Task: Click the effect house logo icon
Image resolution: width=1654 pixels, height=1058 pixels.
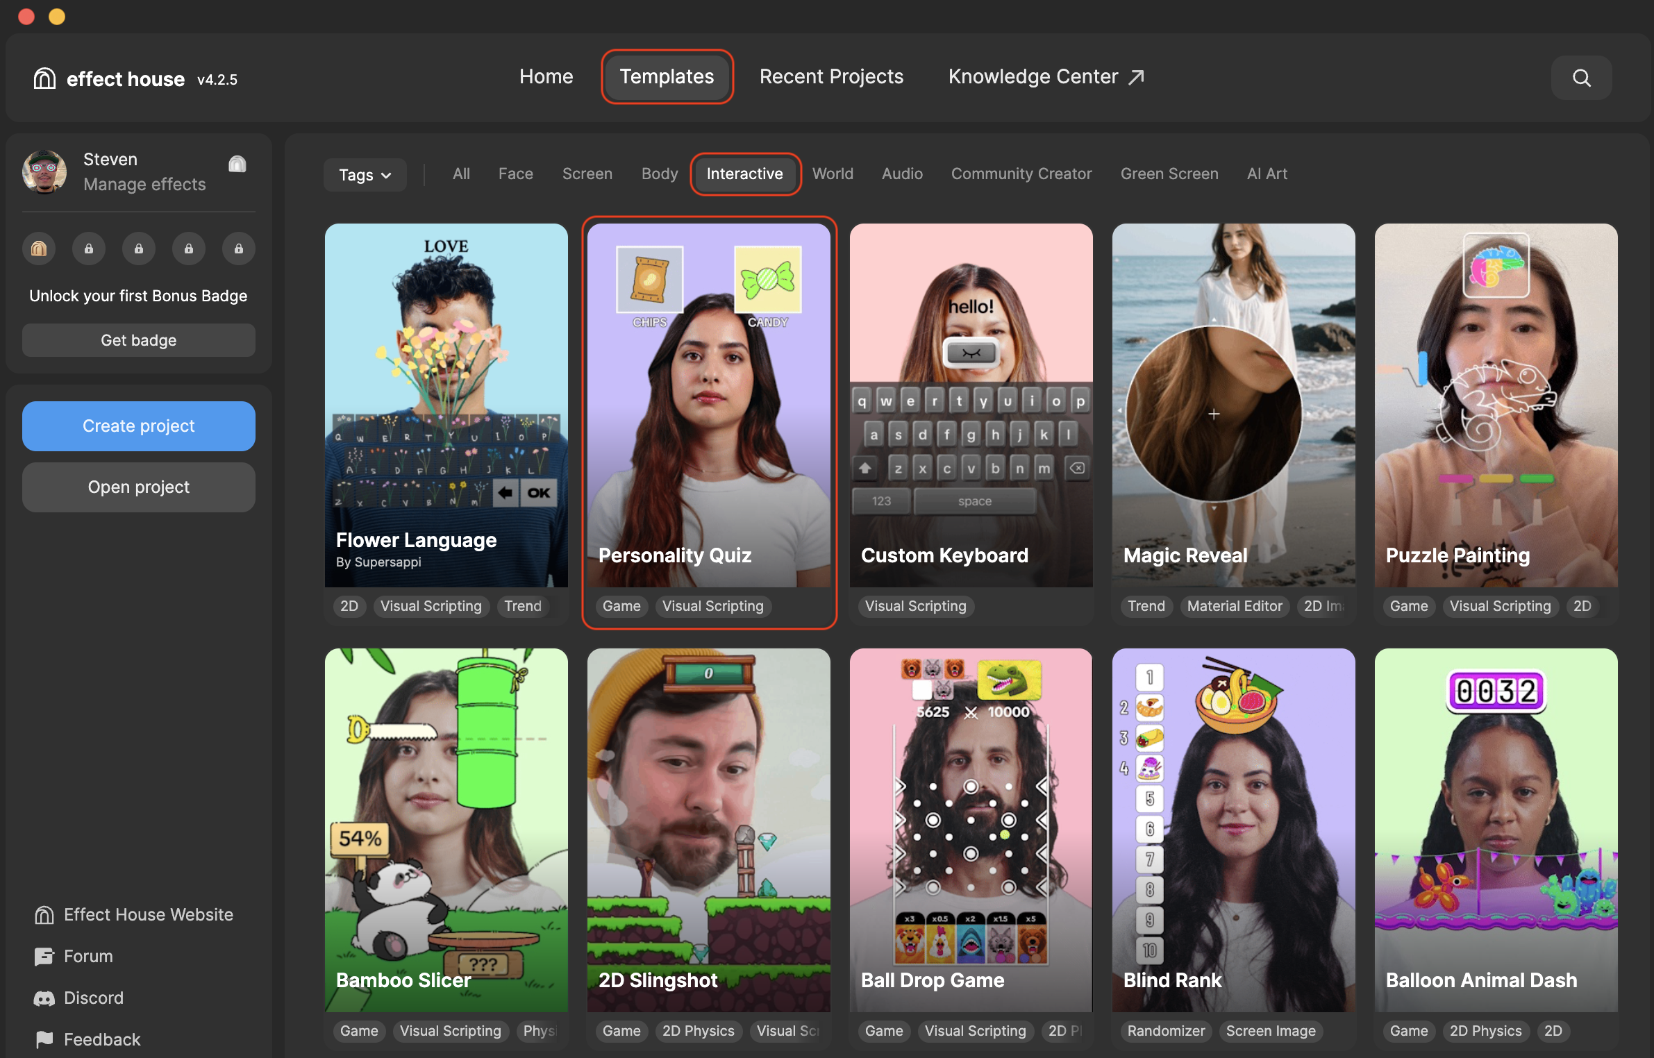Action: tap(44, 78)
